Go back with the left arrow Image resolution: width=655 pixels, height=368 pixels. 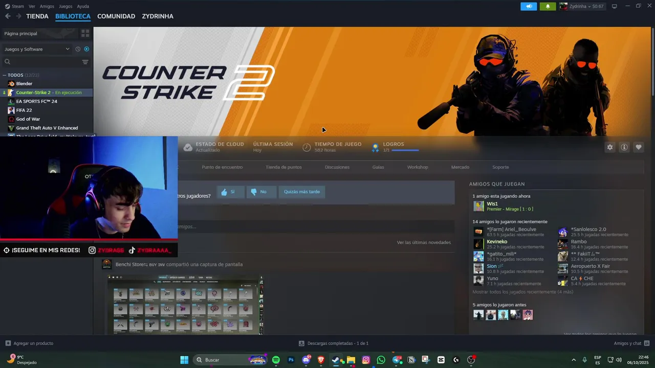[8, 16]
